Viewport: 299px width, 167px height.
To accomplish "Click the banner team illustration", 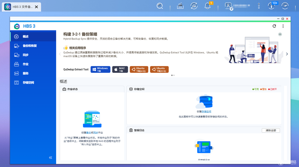I will click(253, 50).
